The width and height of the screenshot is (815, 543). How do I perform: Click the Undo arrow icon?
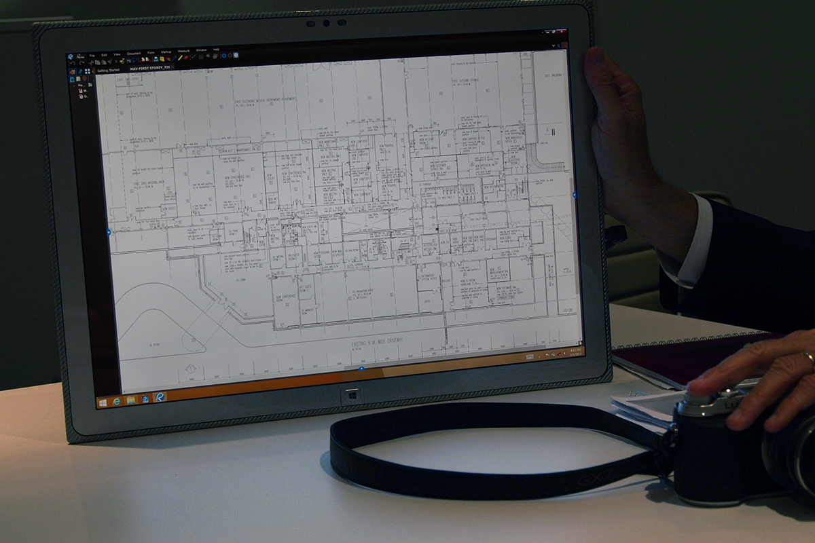pyautogui.click(x=73, y=63)
